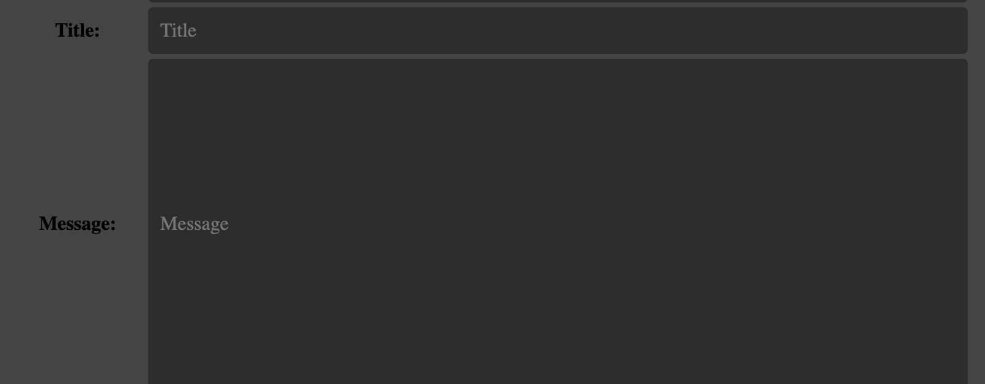Click the word Message inside textarea
985x384 pixels.
(x=194, y=224)
